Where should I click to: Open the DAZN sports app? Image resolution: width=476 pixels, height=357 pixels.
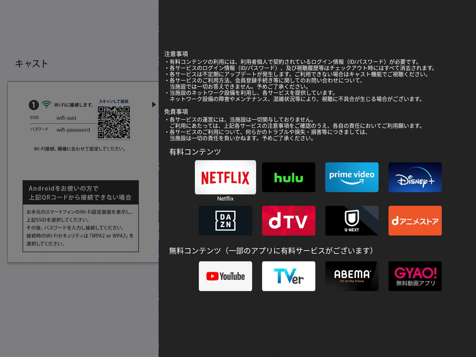[225, 221]
